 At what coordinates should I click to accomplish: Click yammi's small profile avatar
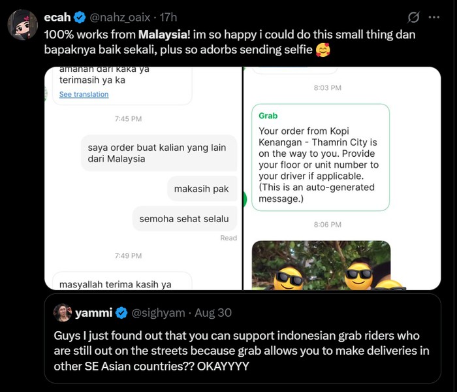63,313
